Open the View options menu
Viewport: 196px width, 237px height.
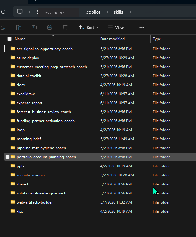tap(116, 28)
